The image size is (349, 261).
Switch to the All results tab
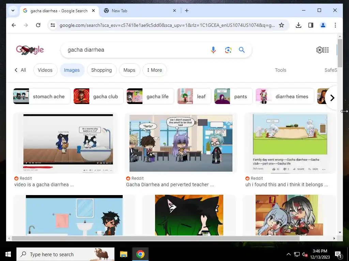[20, 70]
